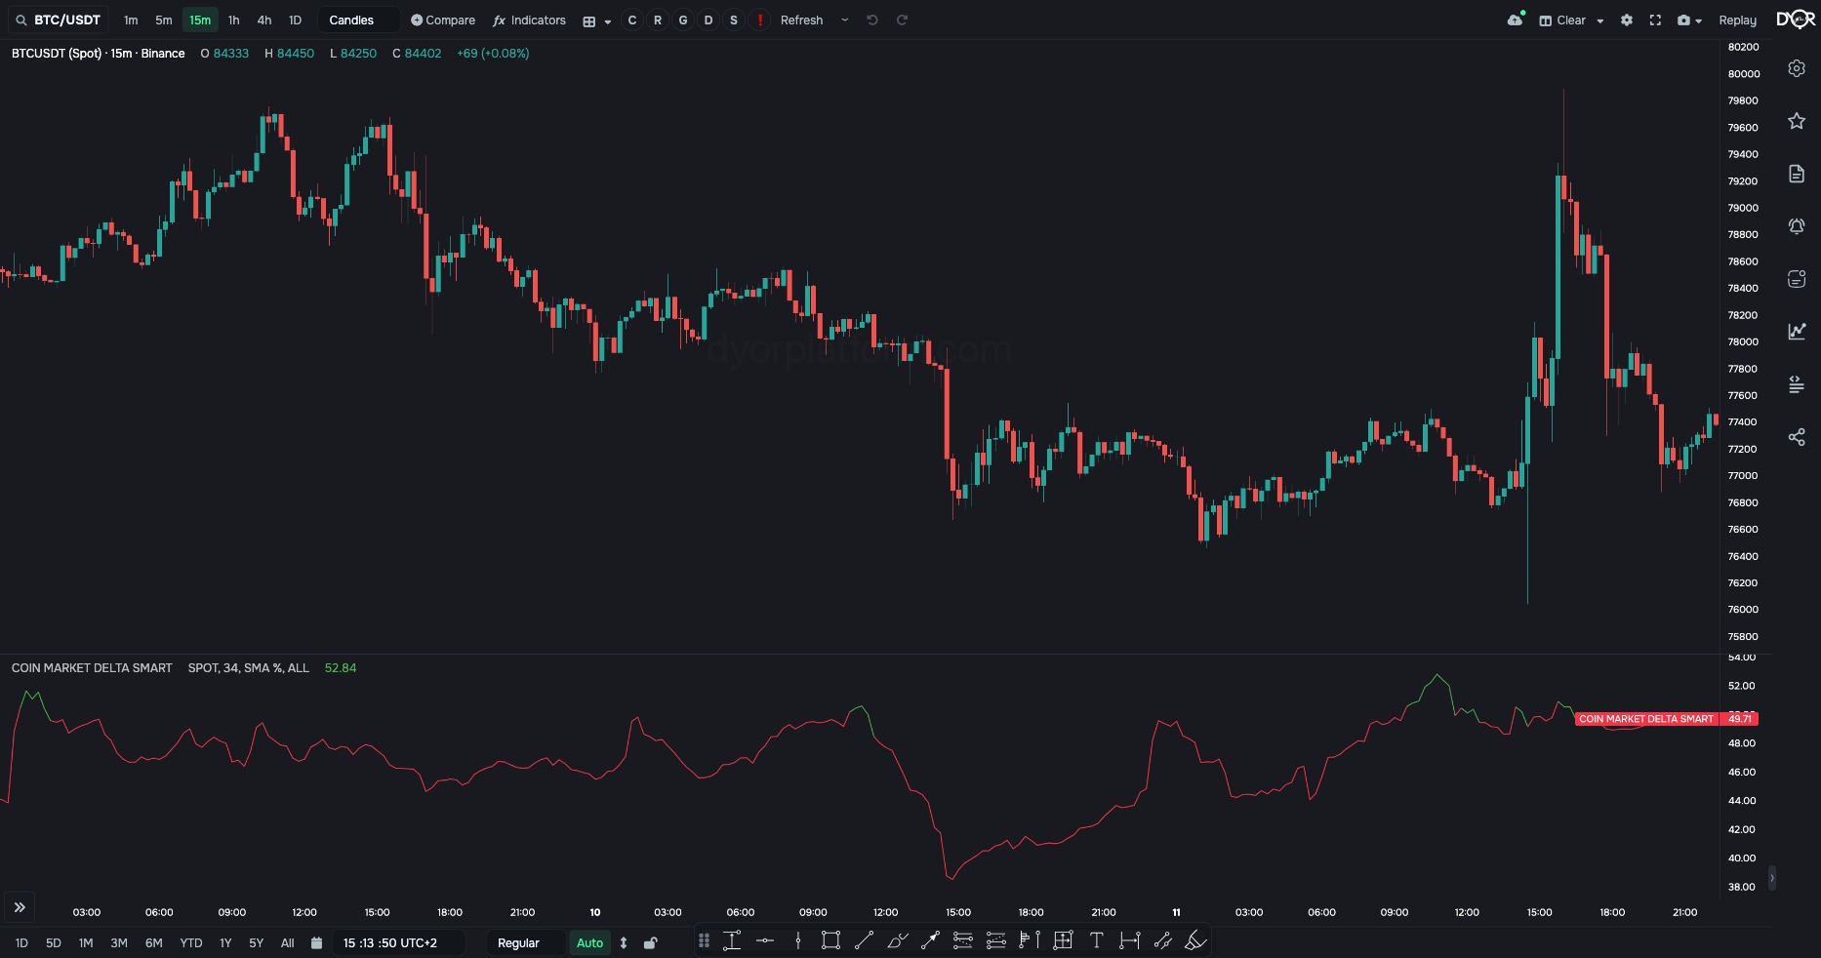The width and height of the screenshot is (1821, 958).
Task: Toggle the C circle button
Action: [x=632, y=20]
